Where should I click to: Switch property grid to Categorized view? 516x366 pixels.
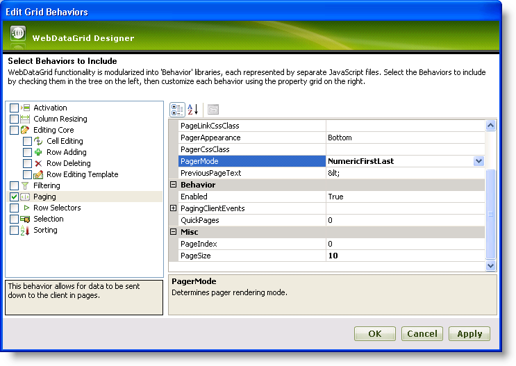(x=177, y=109)
